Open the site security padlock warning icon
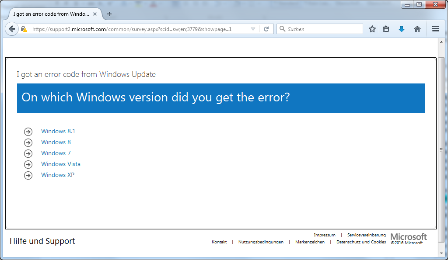The height and width of the screenshot is (260, 448). pyautogui.click(x=24, y=29)
